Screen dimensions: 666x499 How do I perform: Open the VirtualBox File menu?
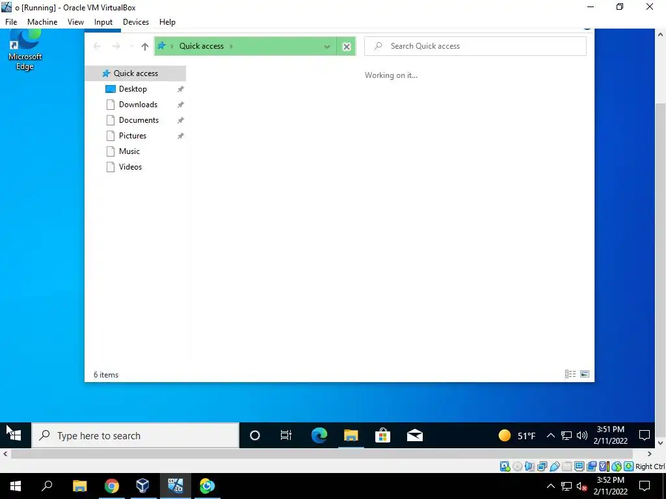click(x=11, y=22)
